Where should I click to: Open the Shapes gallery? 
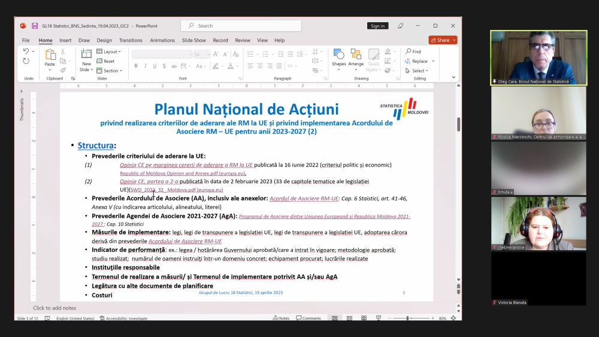tap(338, 59)
